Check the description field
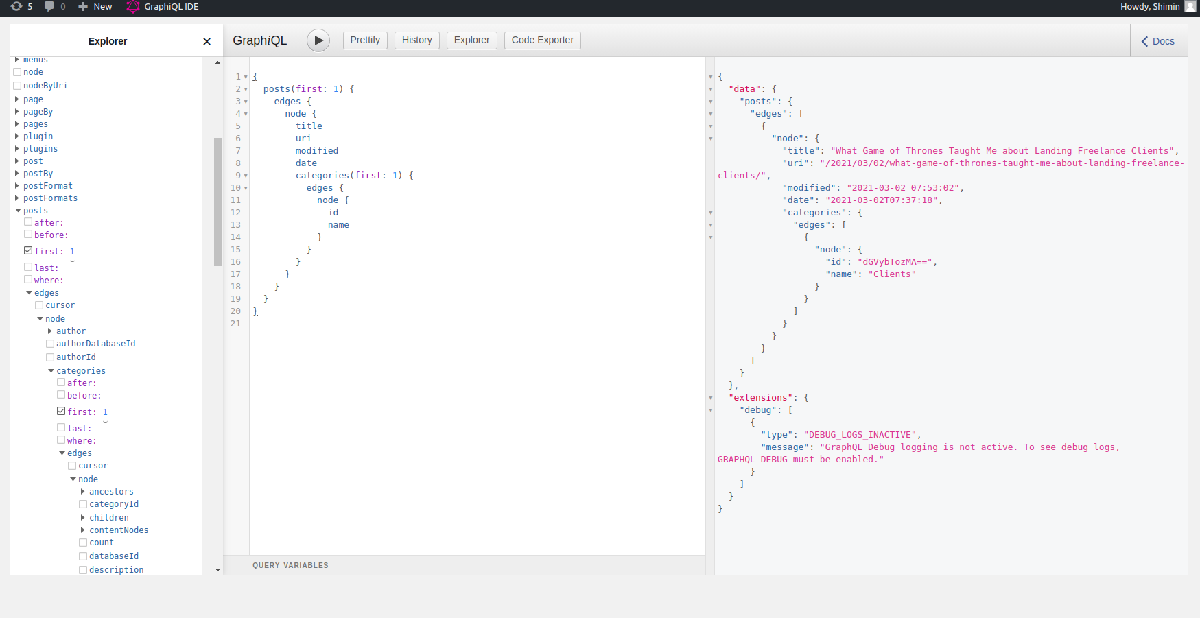 point(83,570)
